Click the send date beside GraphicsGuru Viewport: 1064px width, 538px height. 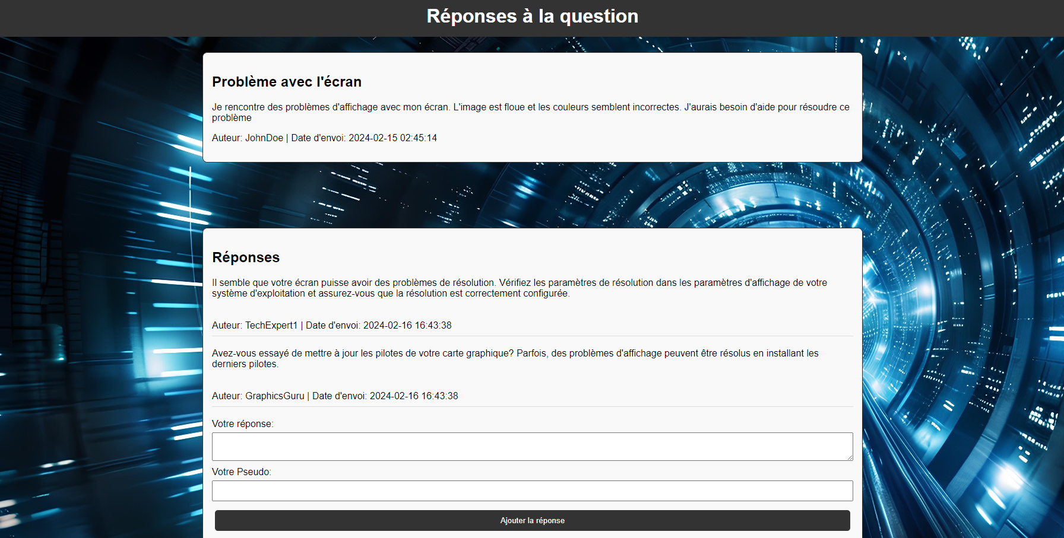pyautogui.click(x=413, y=396)
